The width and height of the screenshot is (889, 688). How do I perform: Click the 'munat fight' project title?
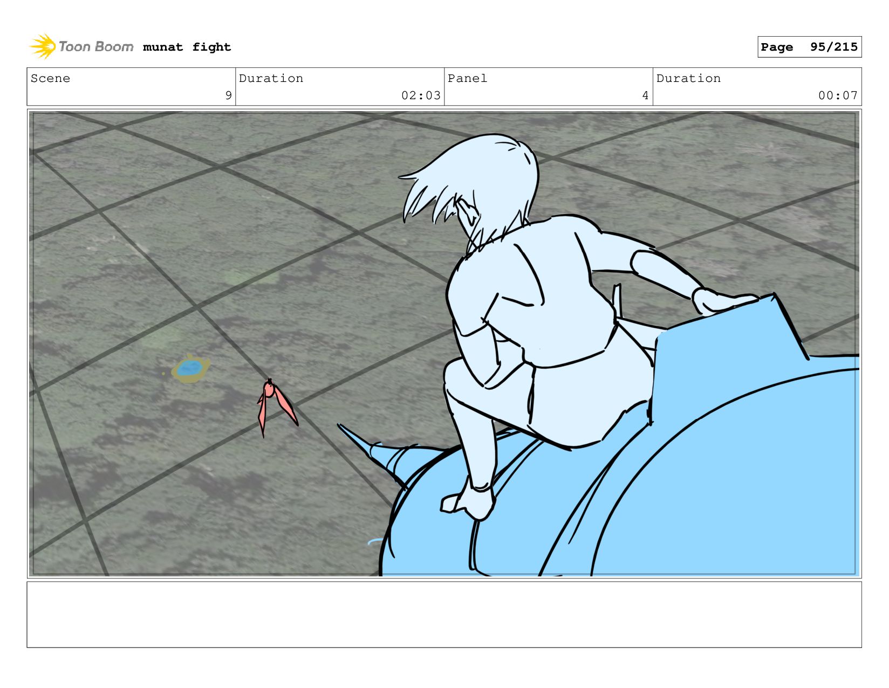coord(187,47)
